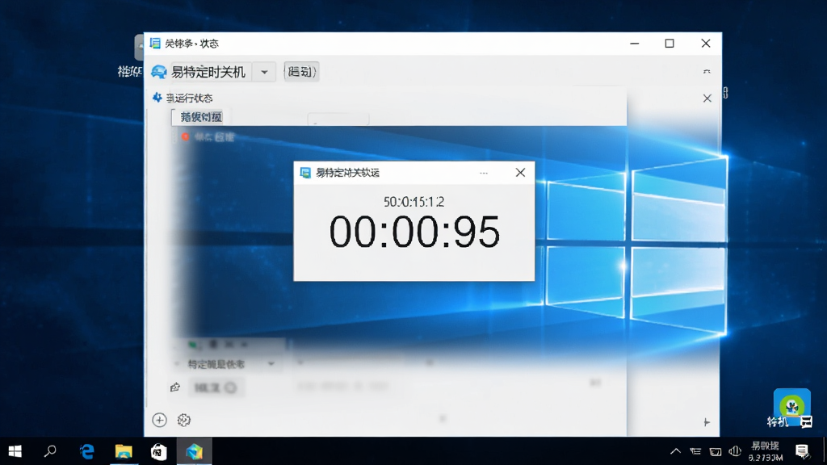The image size is (827, 465).
Task: Click the small plus marker at the bottom right of the main window
Action: click(x=707, y=422)
